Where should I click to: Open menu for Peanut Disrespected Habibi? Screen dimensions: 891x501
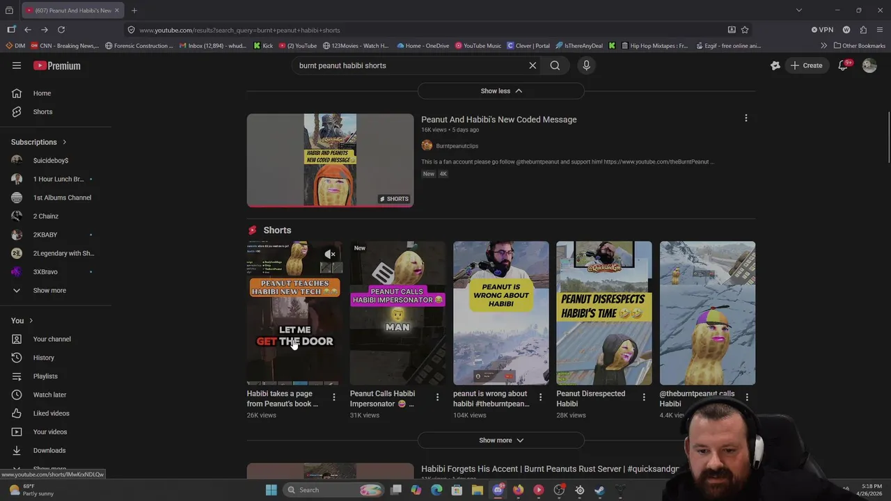(x=644, y=397)
